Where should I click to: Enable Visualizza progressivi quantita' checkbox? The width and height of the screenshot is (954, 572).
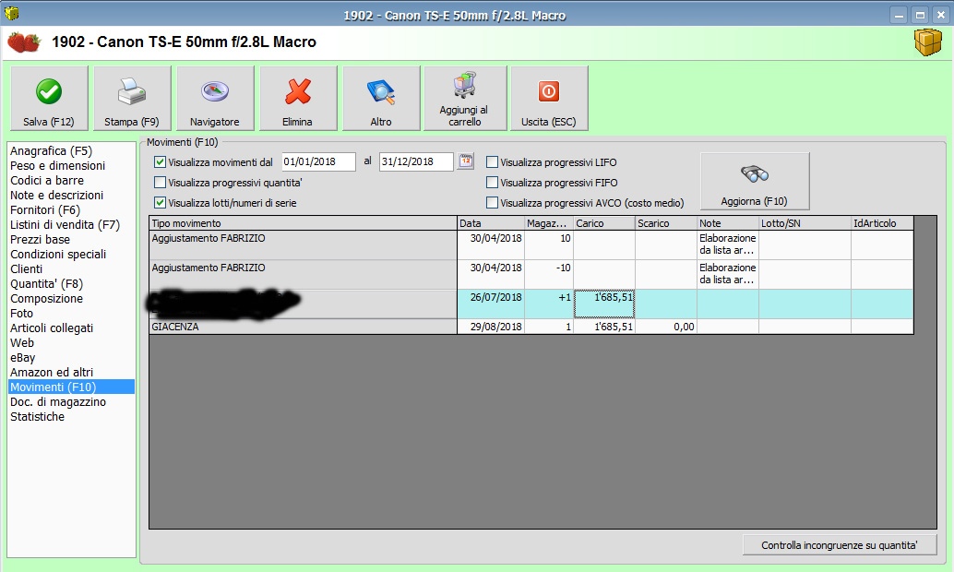coord(160,183)
